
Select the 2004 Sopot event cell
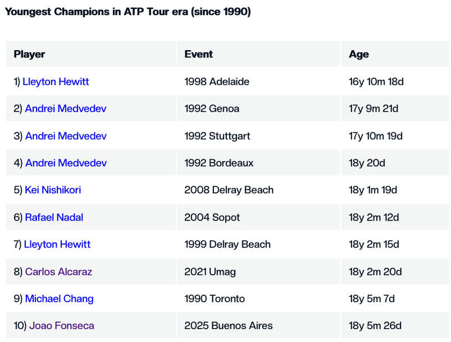212,217
